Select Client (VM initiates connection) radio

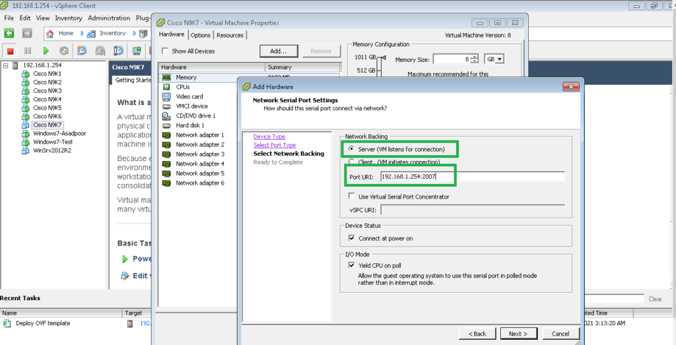click(351, 162)
